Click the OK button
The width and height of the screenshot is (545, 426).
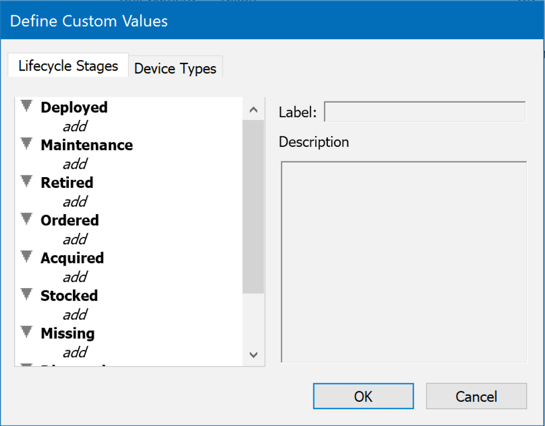[363, 396]
